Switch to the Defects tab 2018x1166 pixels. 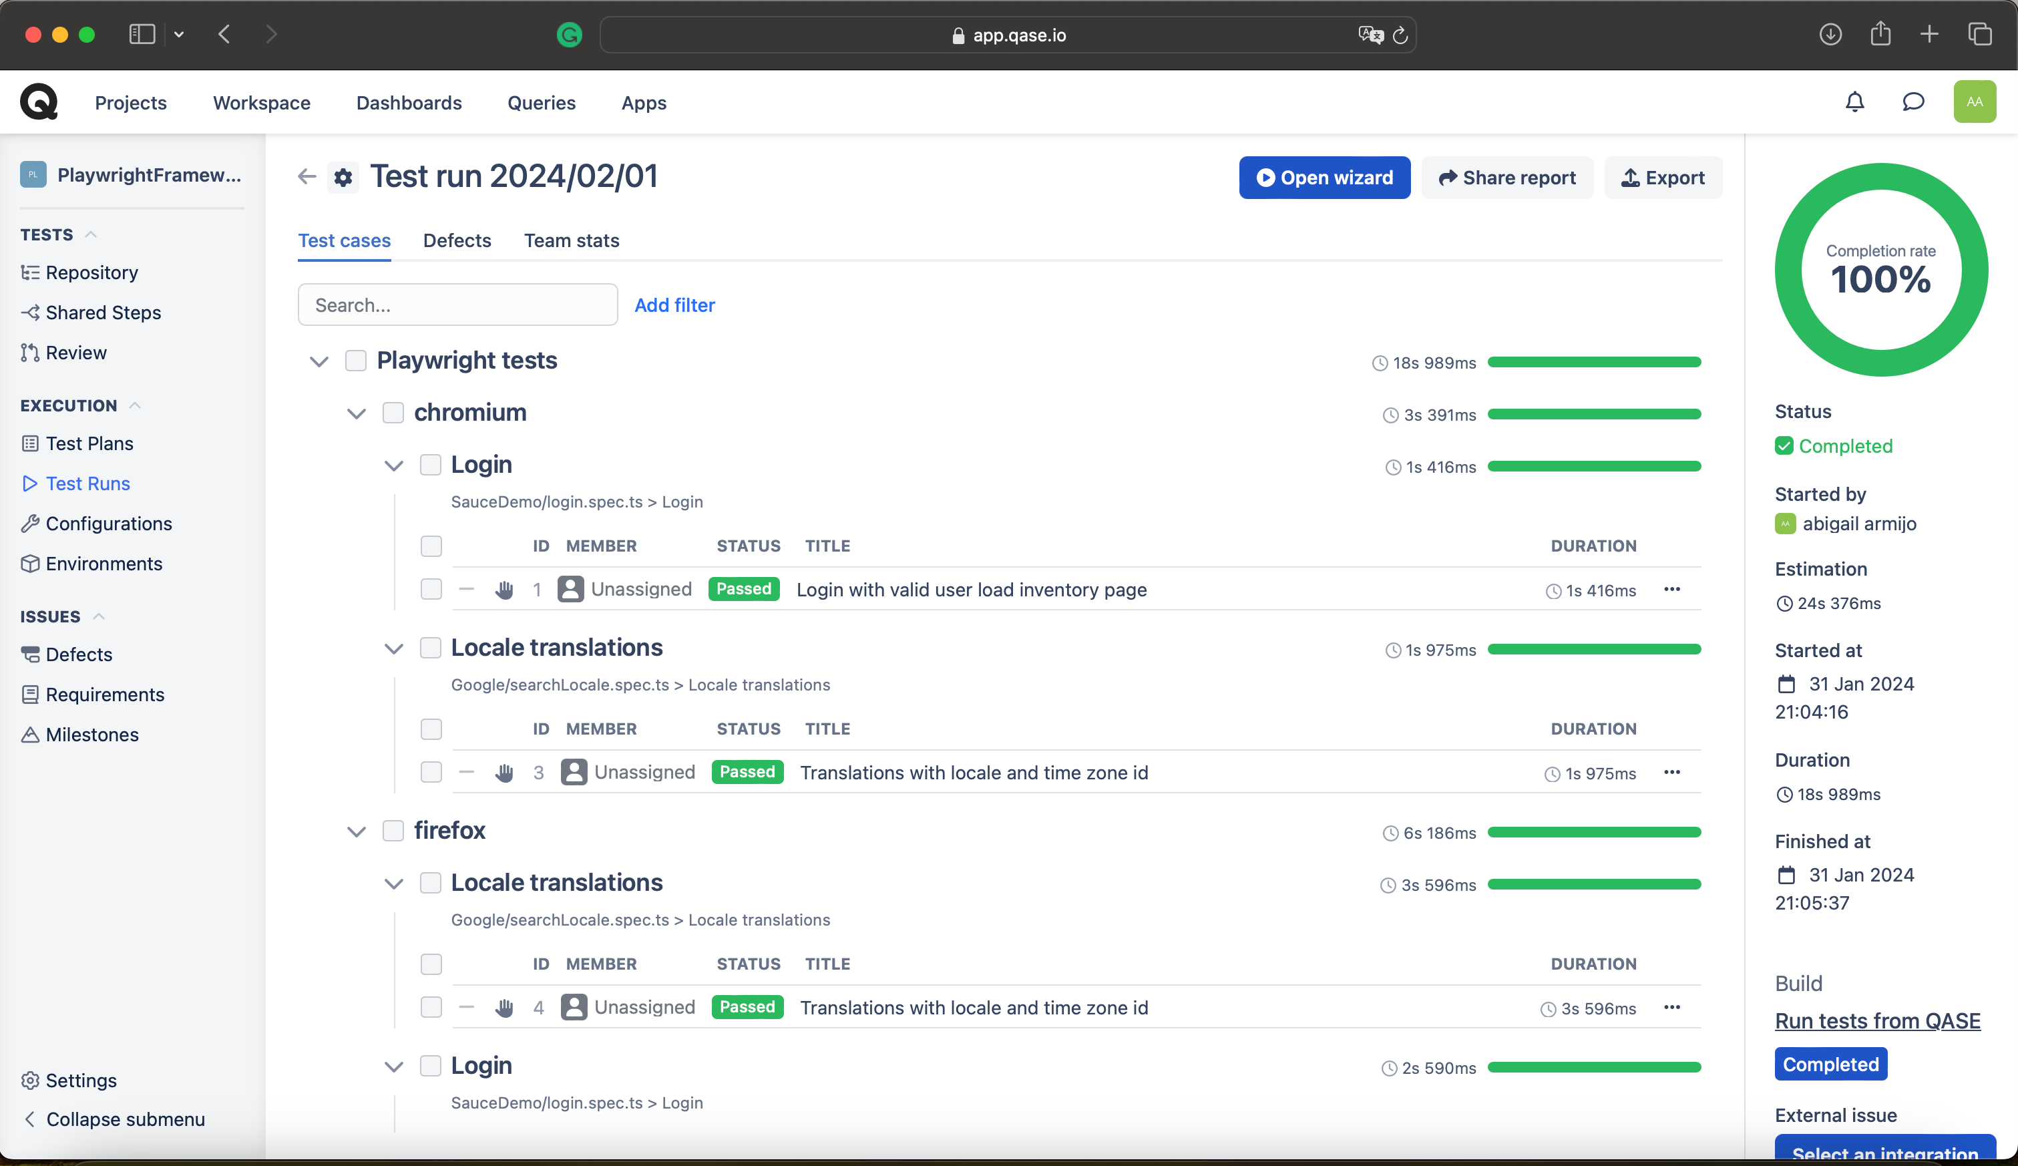tap(457, 240)
